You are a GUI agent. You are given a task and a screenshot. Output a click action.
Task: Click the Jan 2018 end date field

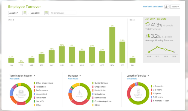pyautogui.click(x=37, y=13)
